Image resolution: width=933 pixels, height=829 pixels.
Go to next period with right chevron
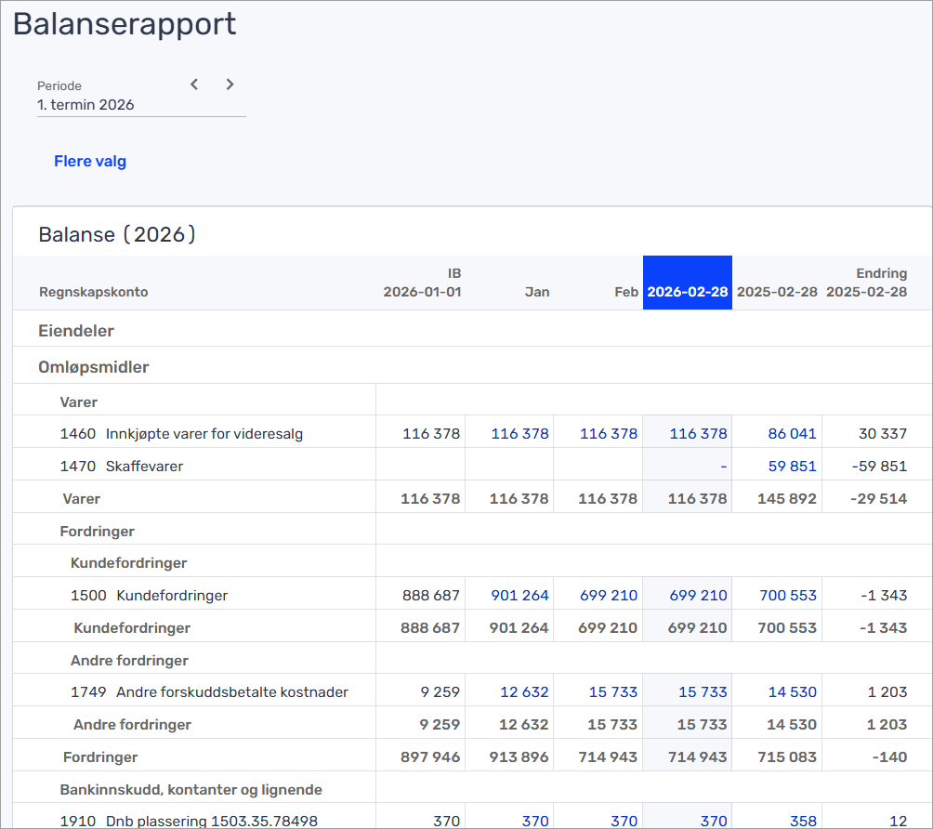click(x=230, y=85)
